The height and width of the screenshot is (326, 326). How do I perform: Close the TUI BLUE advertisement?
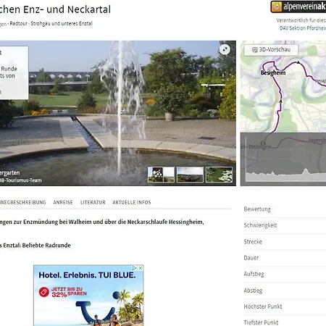[x=141, y=268]
